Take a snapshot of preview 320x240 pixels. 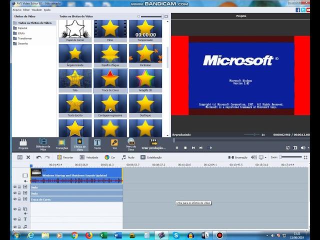tap(295, 148)
